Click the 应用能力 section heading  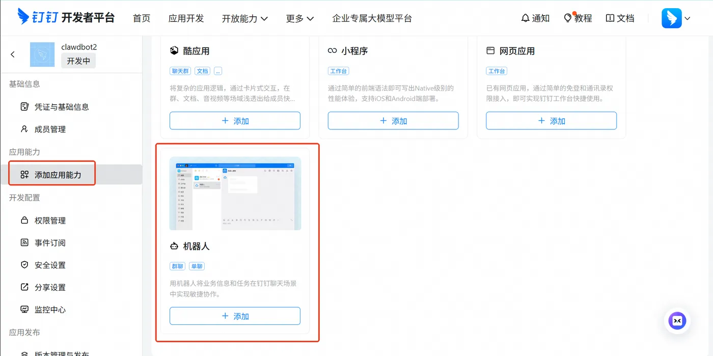(24, 152)
